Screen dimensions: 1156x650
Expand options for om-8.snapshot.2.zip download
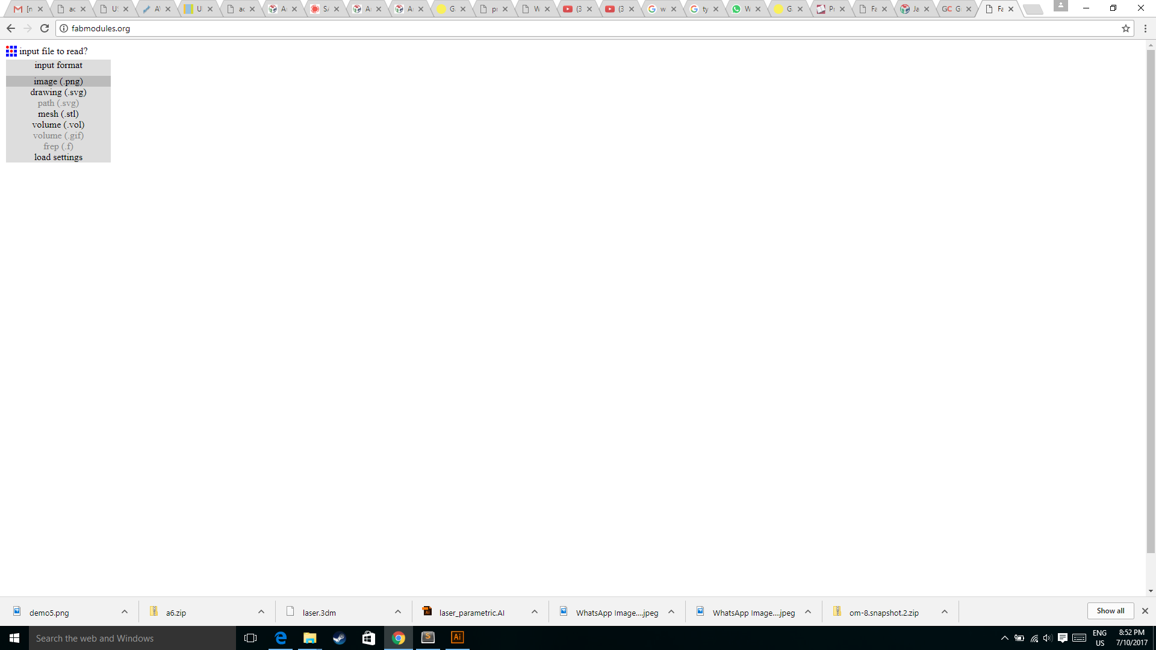click(x=945, y=612)
